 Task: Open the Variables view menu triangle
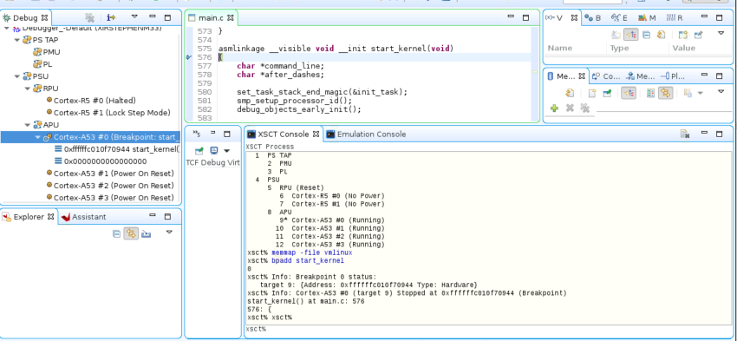(721, 33)
